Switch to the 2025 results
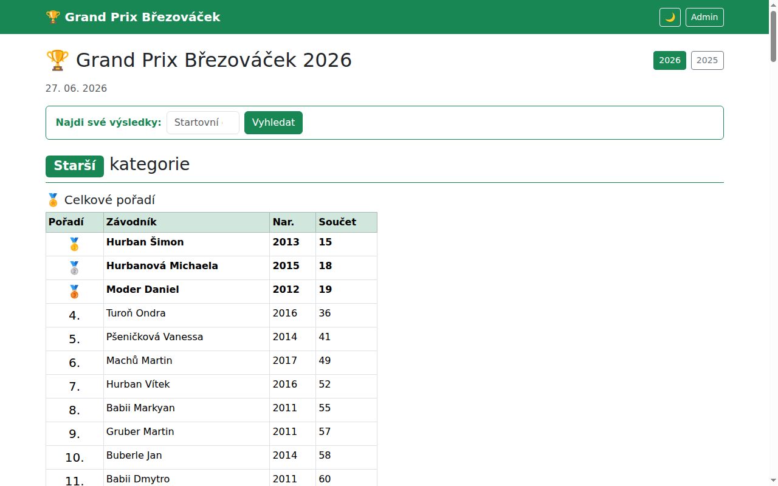The image size is (778, 486). coord(707,61)
